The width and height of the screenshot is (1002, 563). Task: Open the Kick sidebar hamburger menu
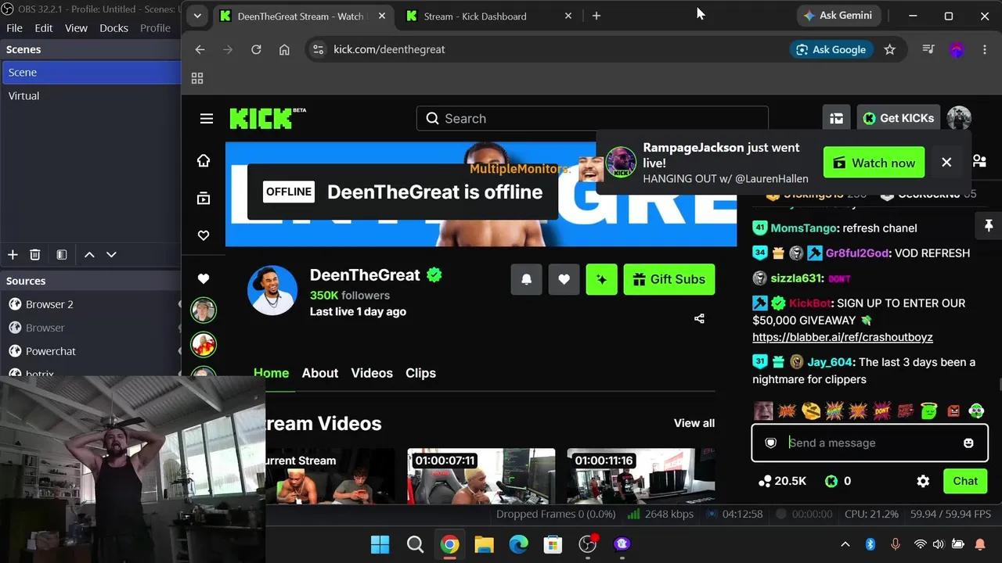[x=207, y=119]
